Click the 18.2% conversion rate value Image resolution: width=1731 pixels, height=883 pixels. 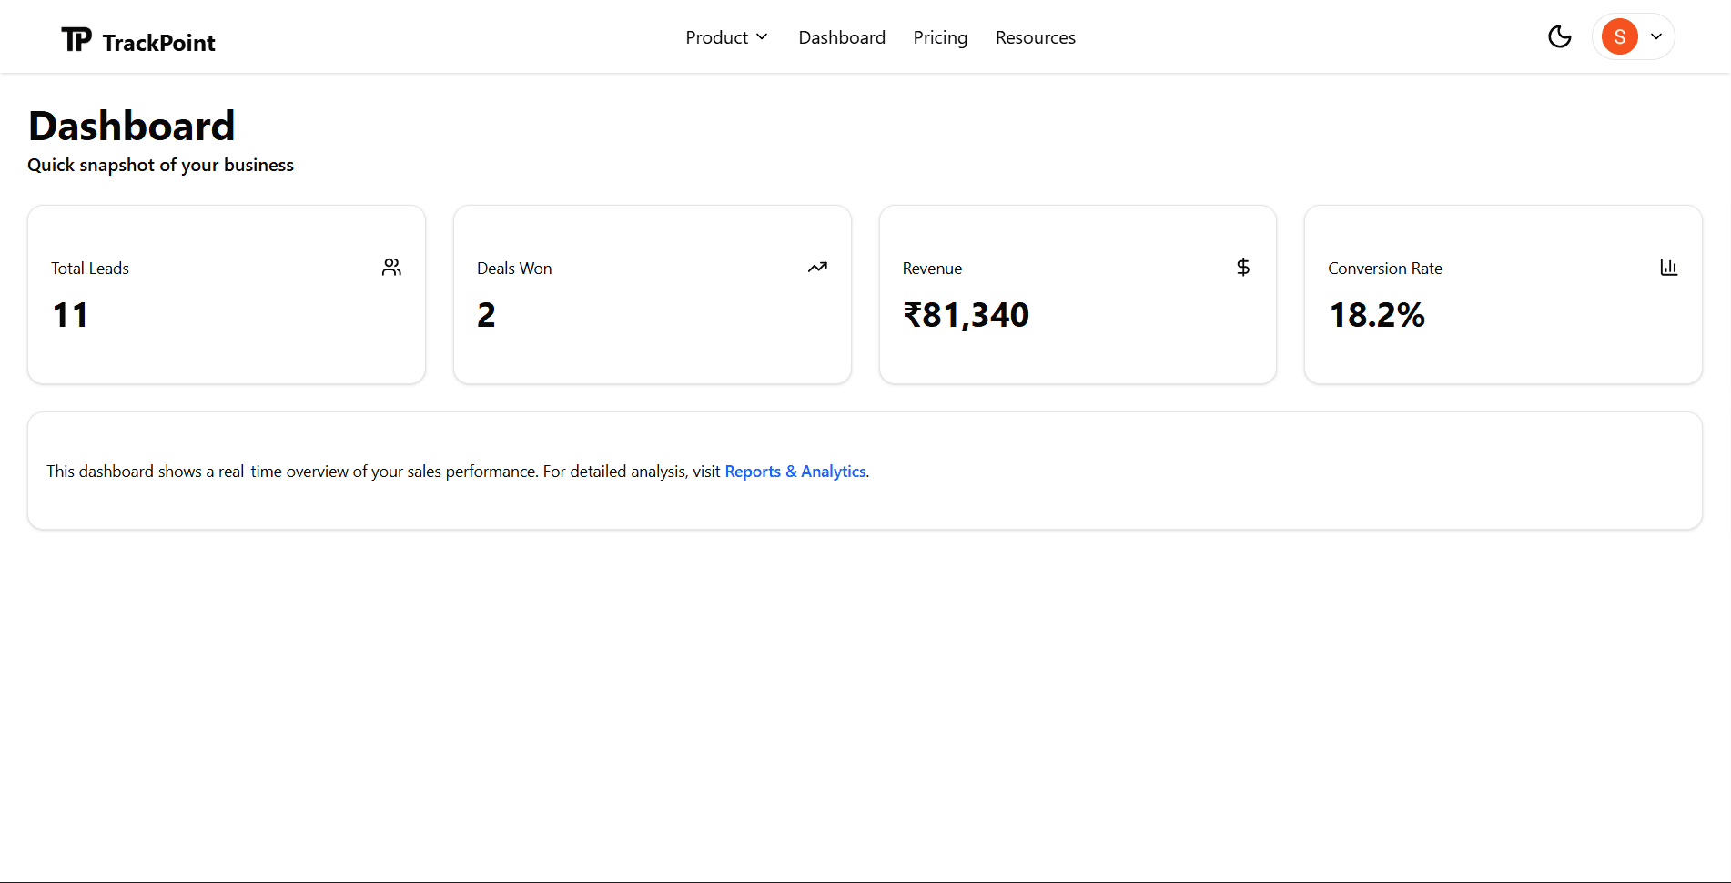point(1376,315)
